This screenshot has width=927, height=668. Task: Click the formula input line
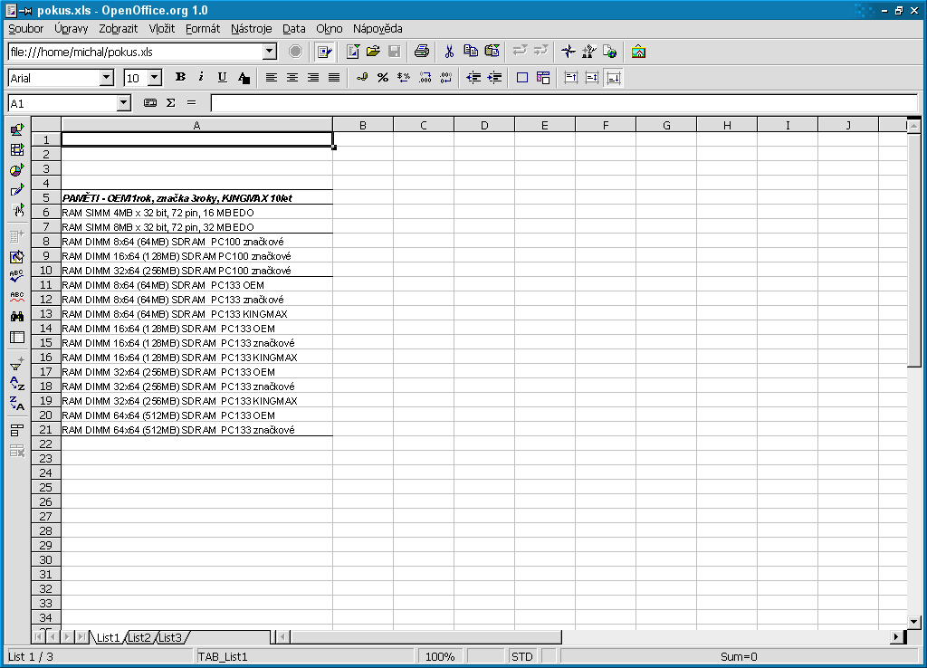564,103
